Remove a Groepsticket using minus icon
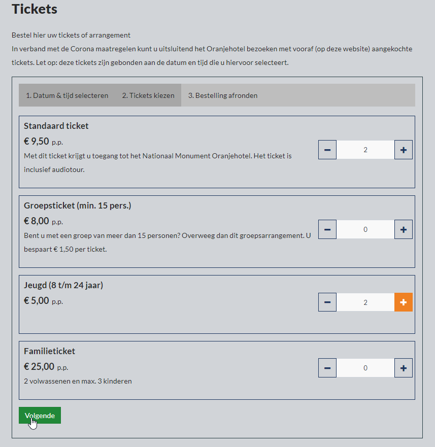Viewport: 435px width, 447px height. click(327, 229)
